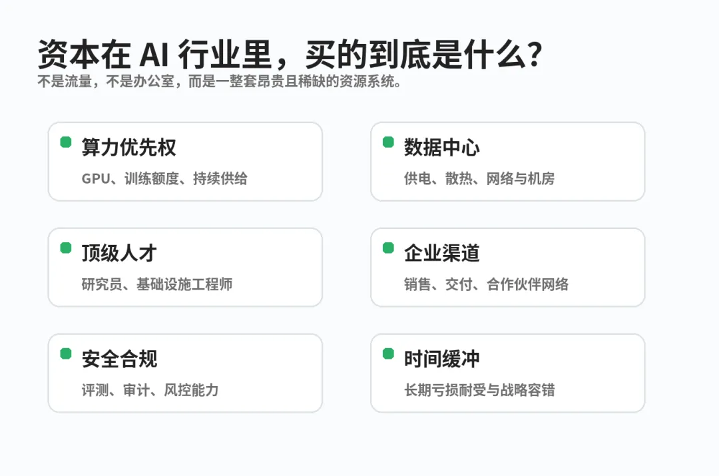The width and height of the screenshot is (719, 476).
Task: Select the 企业渠道 card heading
Action: tap(441, 253)
